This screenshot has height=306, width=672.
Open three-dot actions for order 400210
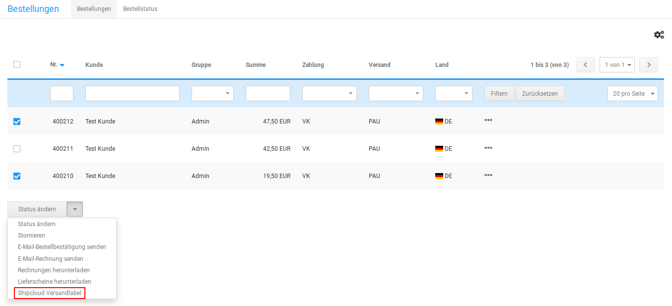click(x=488, y=175)
